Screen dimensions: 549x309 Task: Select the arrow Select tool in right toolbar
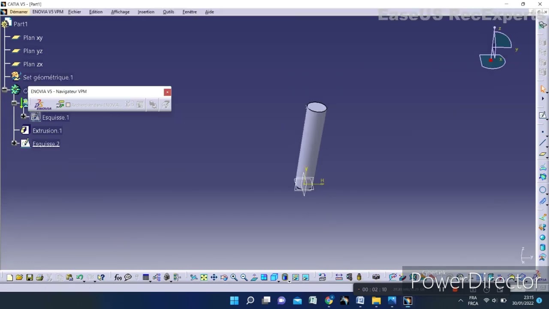click(543, 89)
